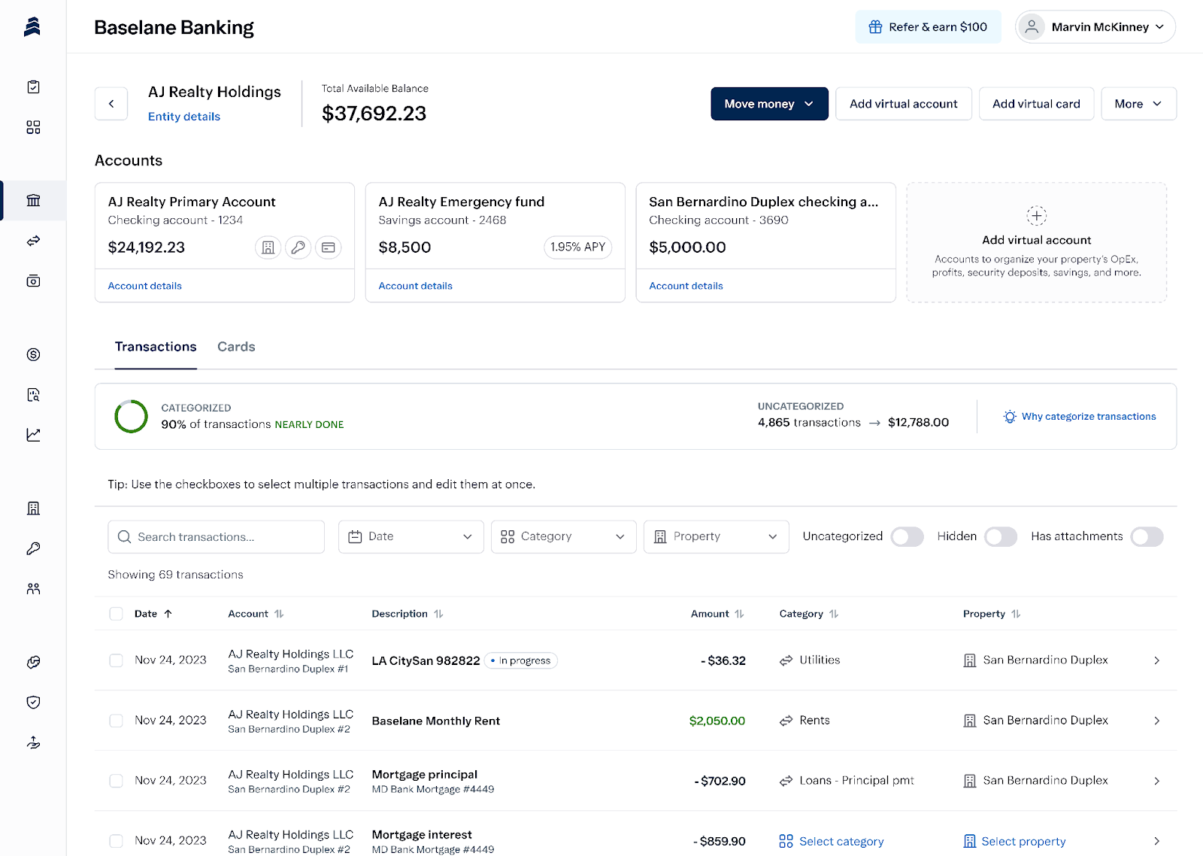1203x856 pixels.
Task: Click the building icon on AJ Realty Primary Account
Action: [268, 247]
